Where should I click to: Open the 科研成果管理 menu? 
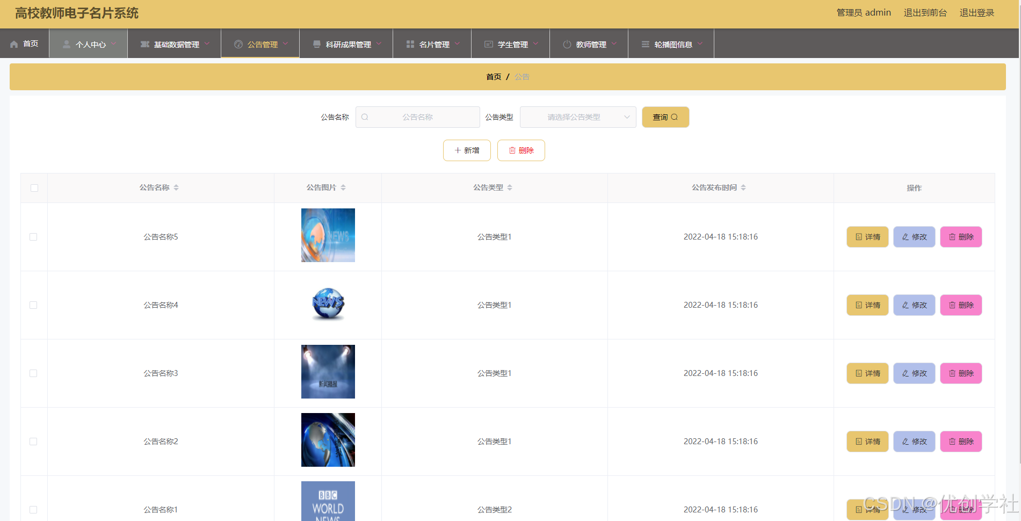[x=346, y=44]
